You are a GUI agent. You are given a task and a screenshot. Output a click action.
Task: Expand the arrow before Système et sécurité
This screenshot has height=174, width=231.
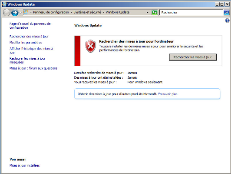click(71, 12)
